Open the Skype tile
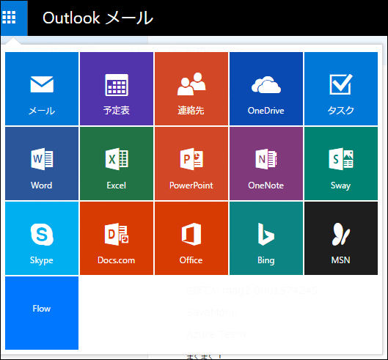Screen dimensions: 388x360 tap(42, 238)
